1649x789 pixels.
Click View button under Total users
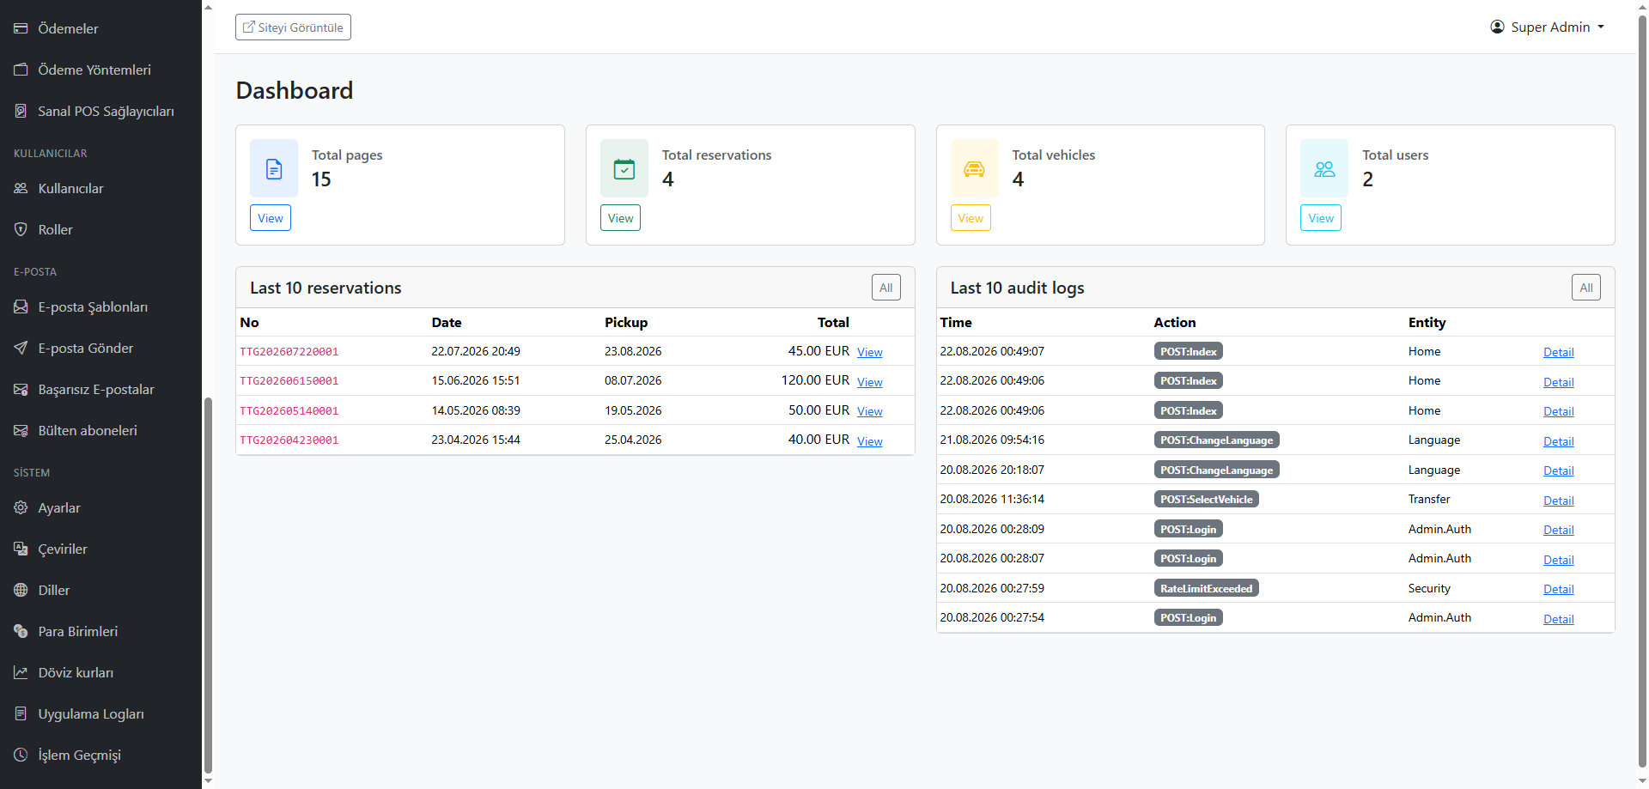[x=1321, y=218]
